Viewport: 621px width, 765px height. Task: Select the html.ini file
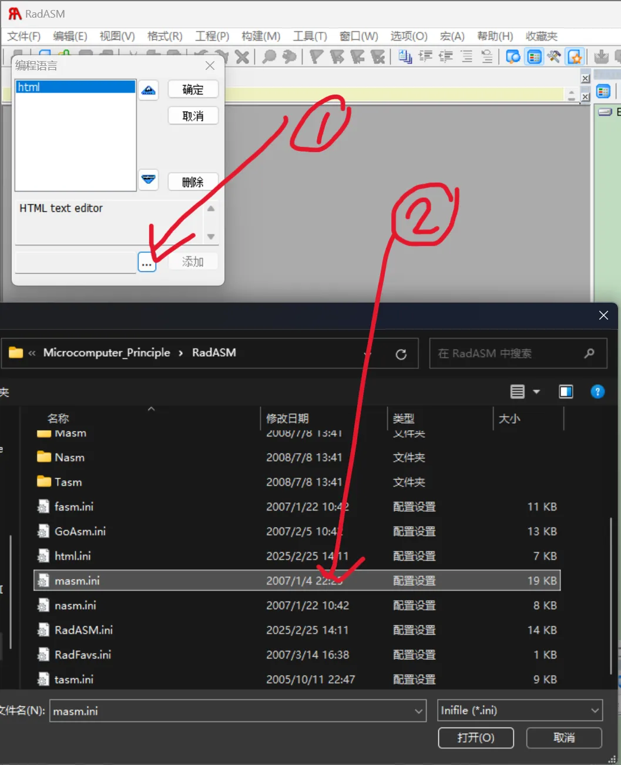[297, 556]
